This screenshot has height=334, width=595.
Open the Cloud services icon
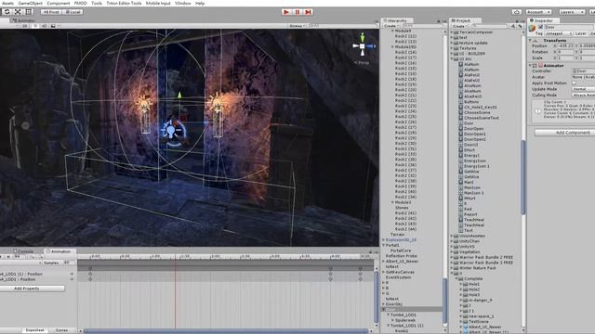517,12
